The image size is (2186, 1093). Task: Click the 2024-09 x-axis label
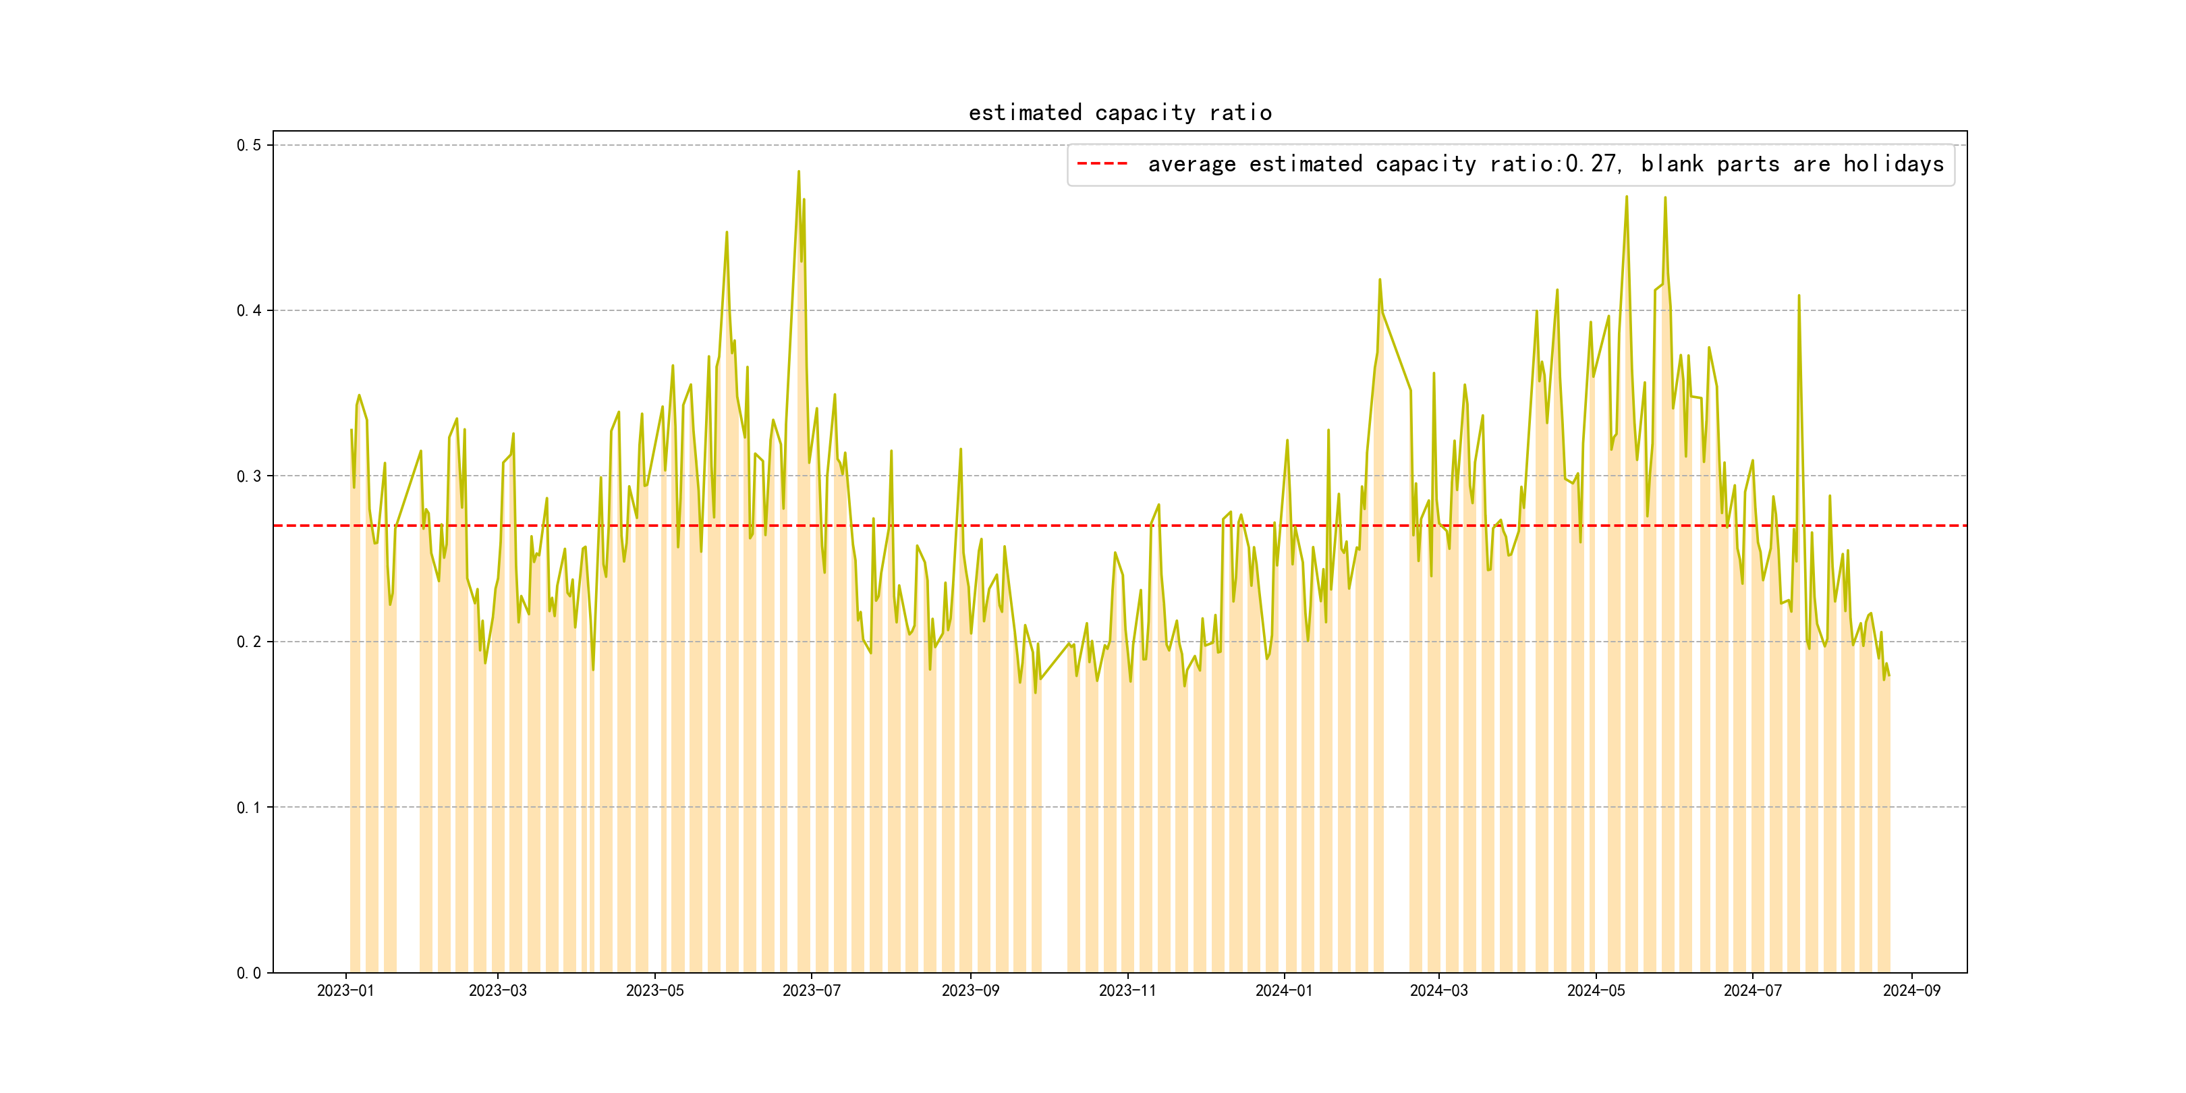(x=1911, y=990)
